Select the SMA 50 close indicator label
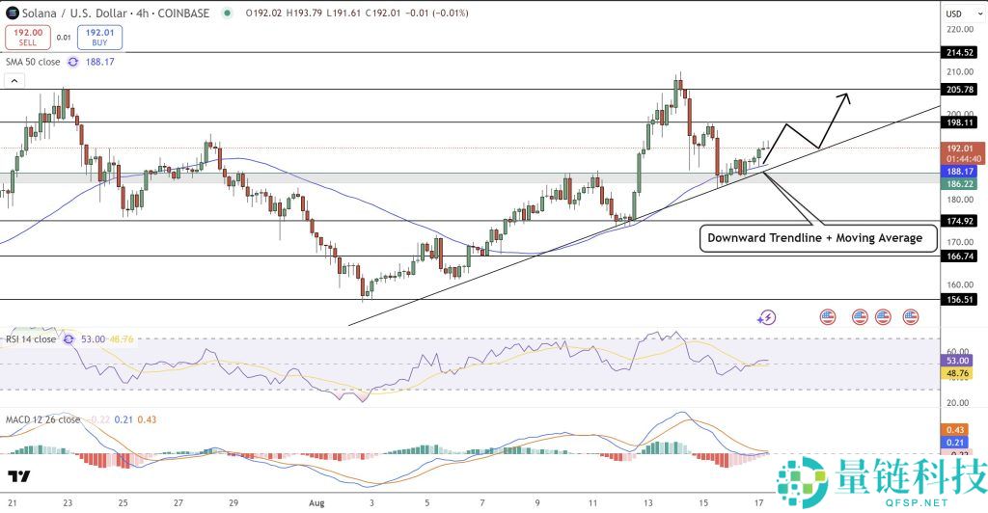Image resolution: width=988 pixels, height=513 pixels. 33,62
